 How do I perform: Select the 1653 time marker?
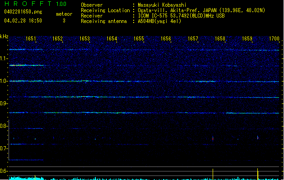pos(85,39)
